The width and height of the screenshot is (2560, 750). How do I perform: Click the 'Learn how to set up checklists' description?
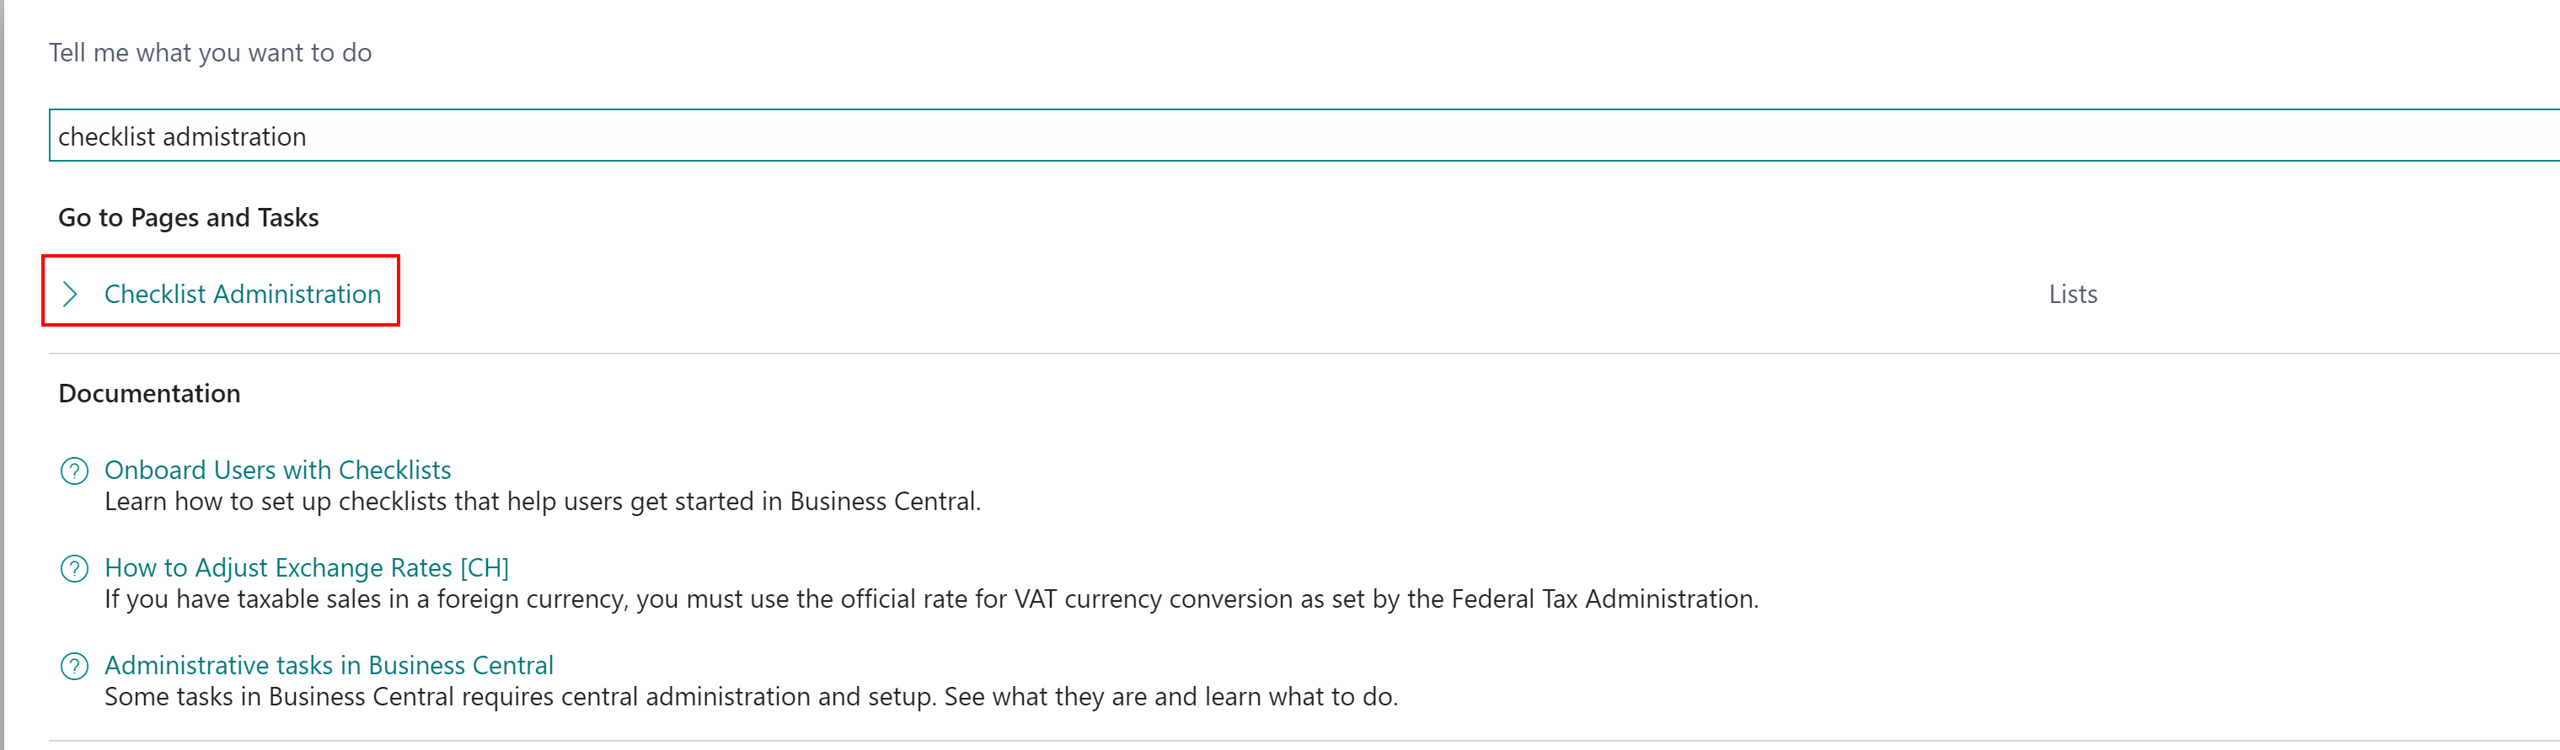tap(542, 501)
